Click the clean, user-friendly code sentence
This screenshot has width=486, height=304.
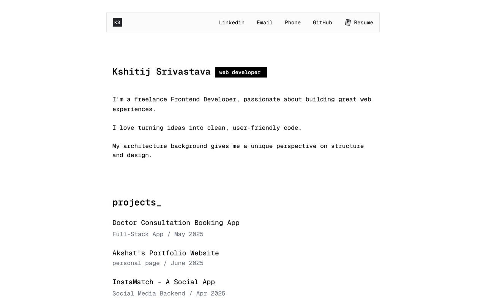(x=207, y=128)
